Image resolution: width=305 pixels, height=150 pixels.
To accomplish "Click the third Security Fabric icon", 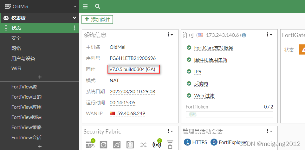I will click(x=117, y=145).
